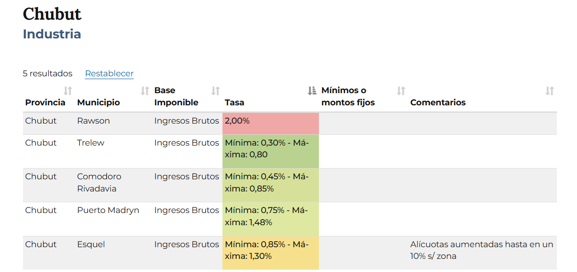
Task: Sort by Base Imponible arrows icon
Action: (x=215, y=91)
